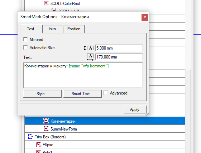Click the Комментарии SmartMark icon in list
Screen dimensions: 201x153
pos(46,121)
